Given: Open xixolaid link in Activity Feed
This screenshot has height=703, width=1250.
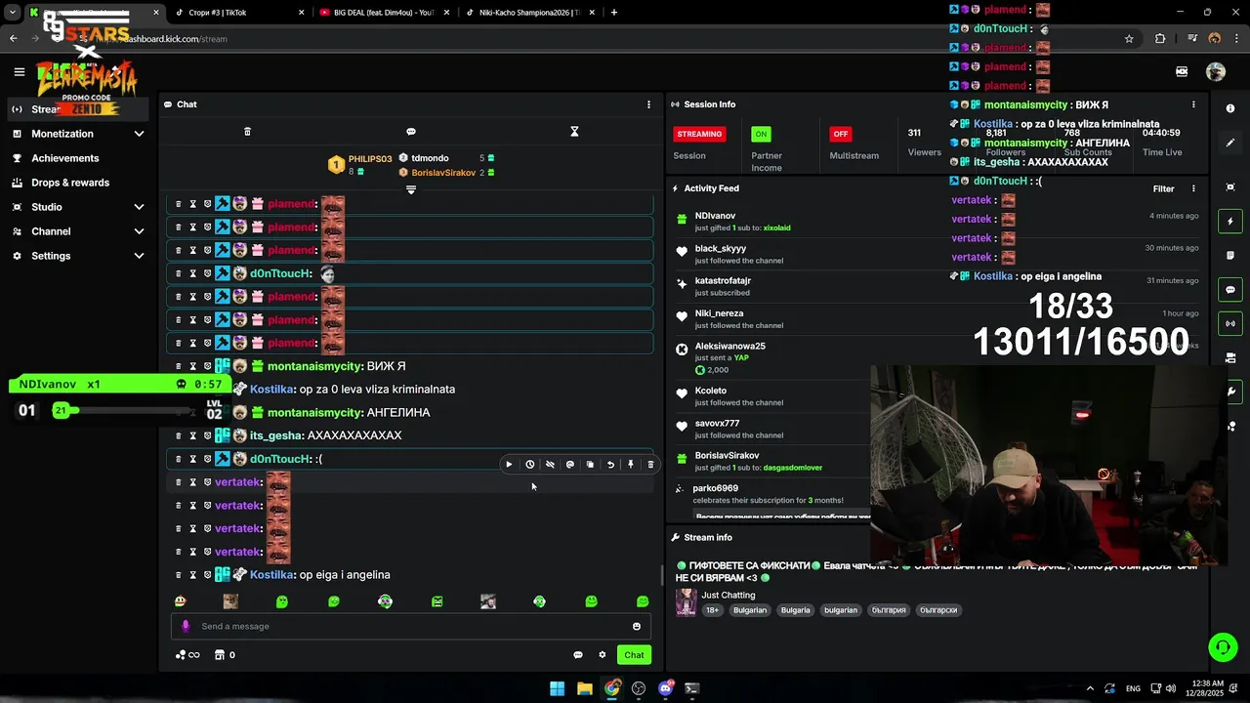Looking at the screenshot, I should 776,227.
